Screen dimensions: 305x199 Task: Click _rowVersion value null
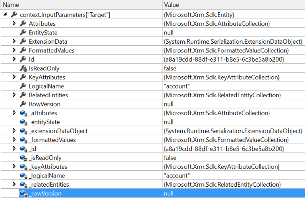(x=169, y=193)
